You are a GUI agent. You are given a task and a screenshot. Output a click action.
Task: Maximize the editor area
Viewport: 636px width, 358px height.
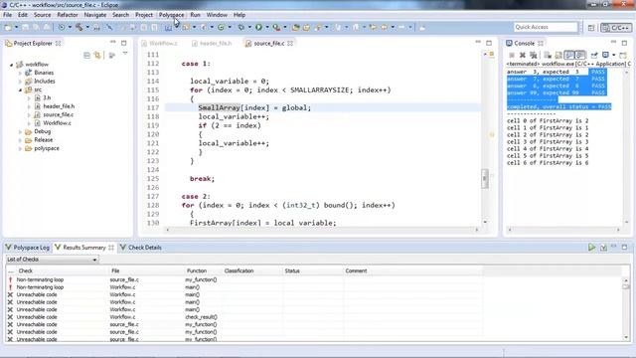click(489, 43)
